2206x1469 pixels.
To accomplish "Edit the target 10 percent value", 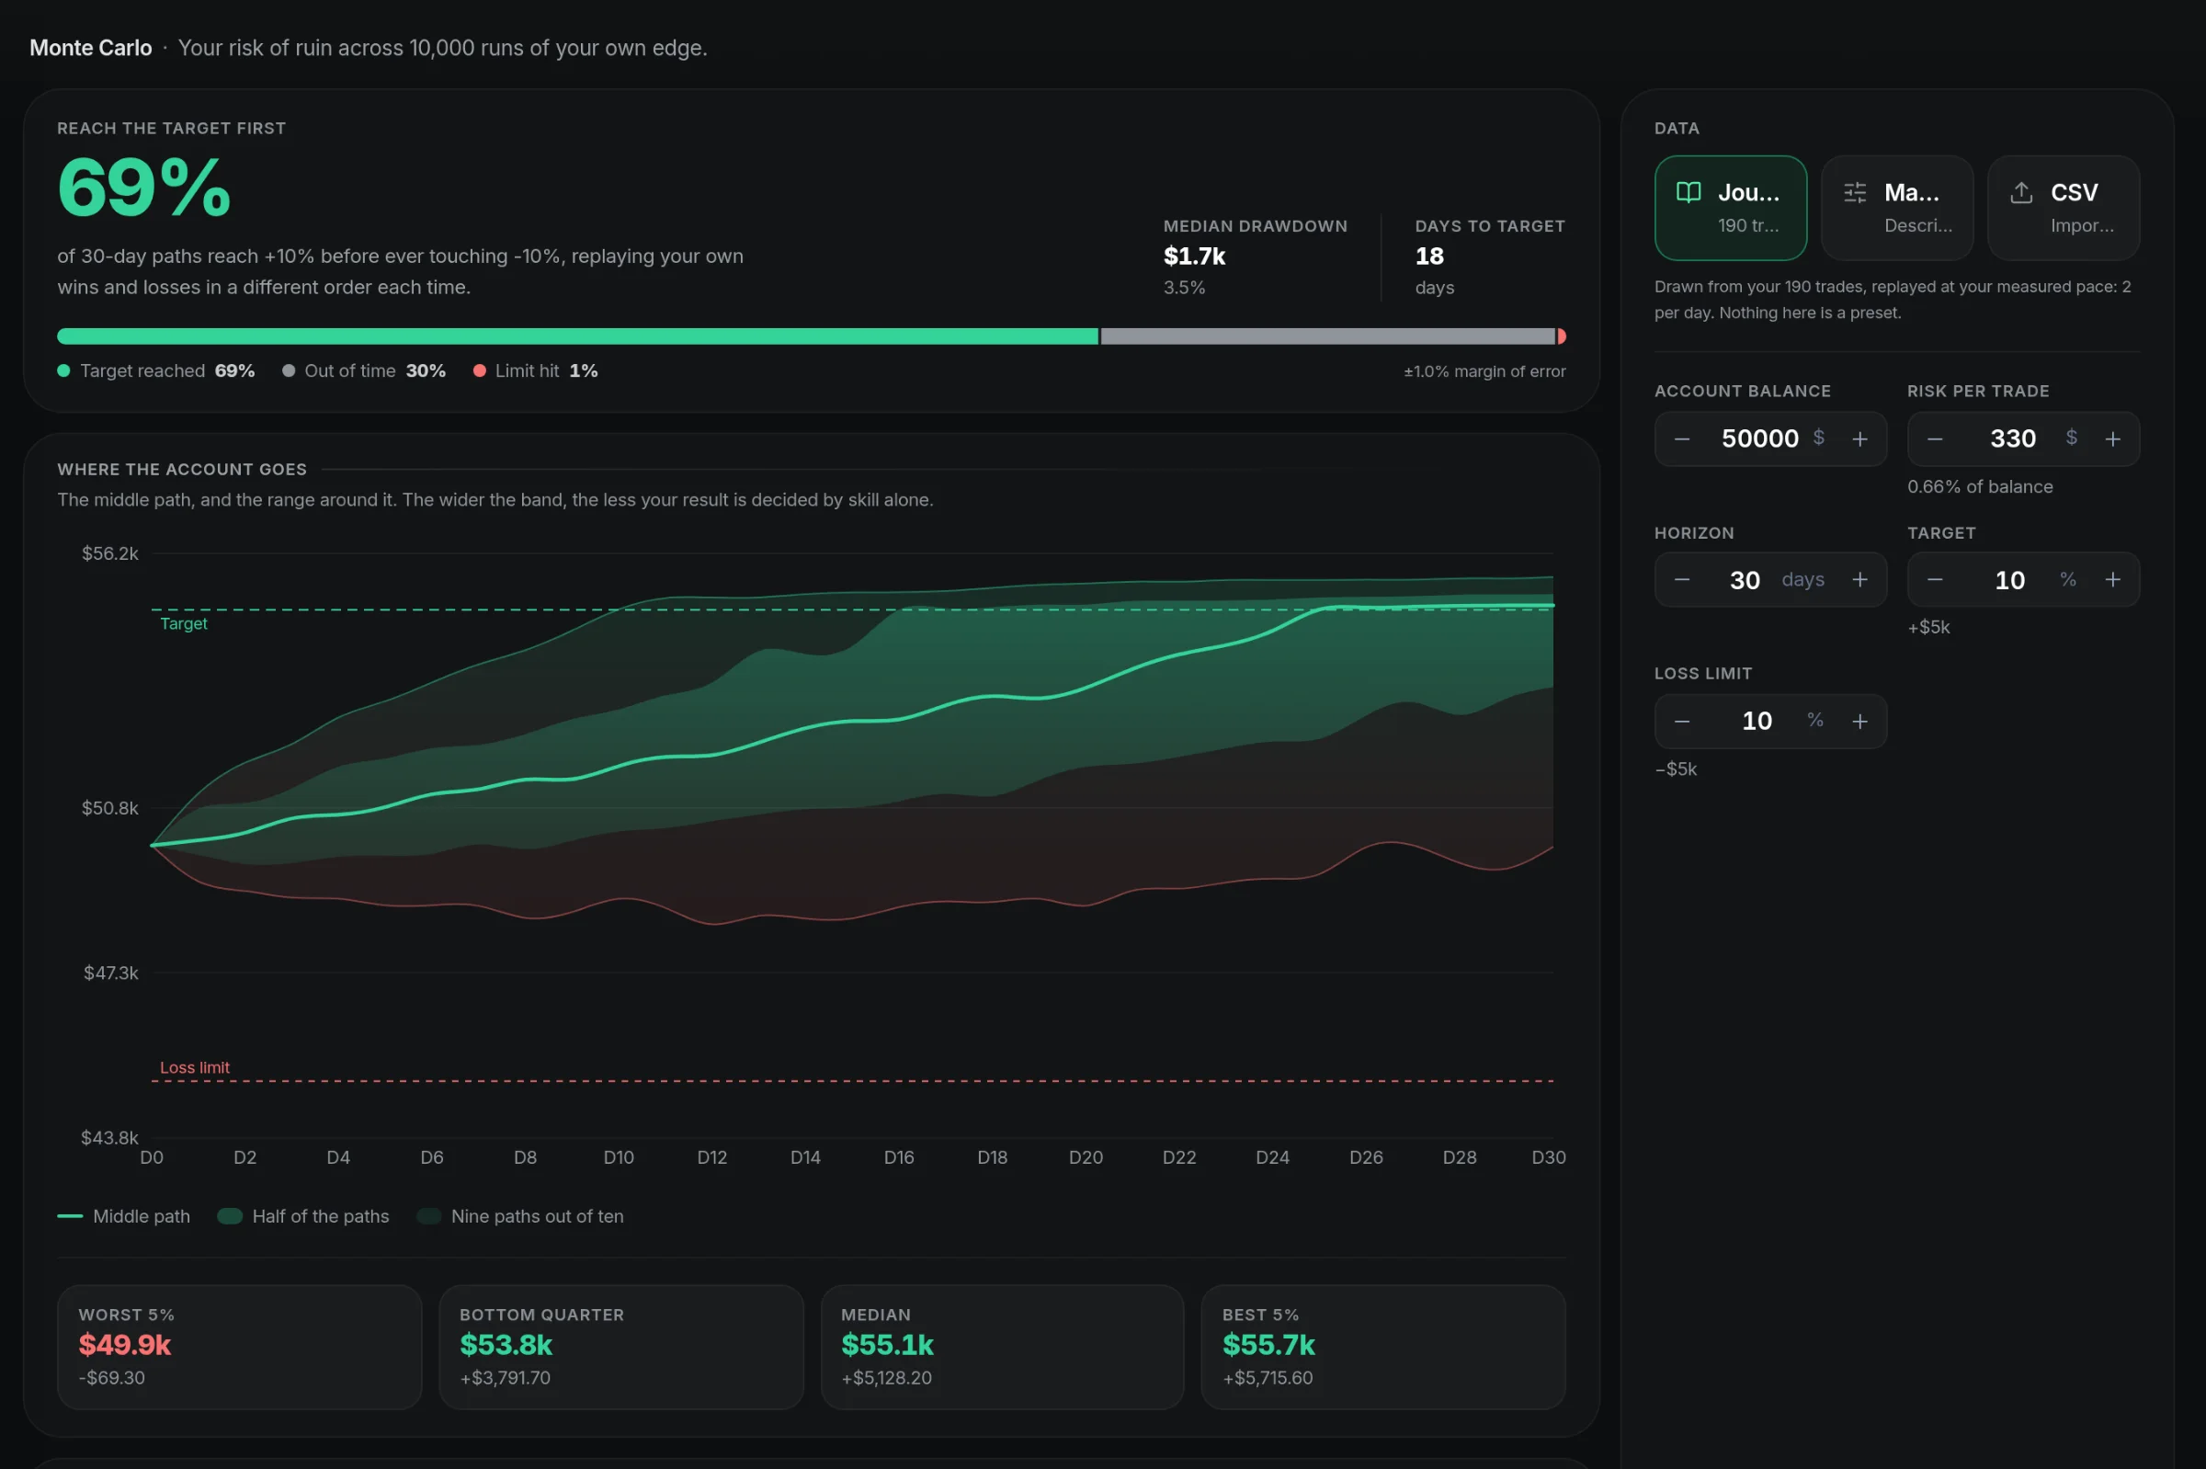I will coord(2009,580).
